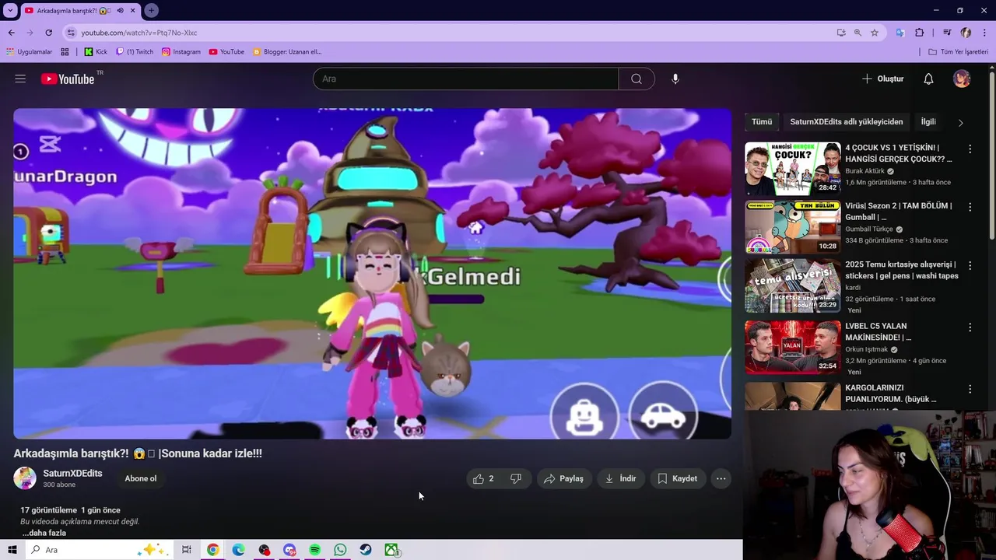Click the video player area
996x560 pixels.
click(x=372, y=274)
